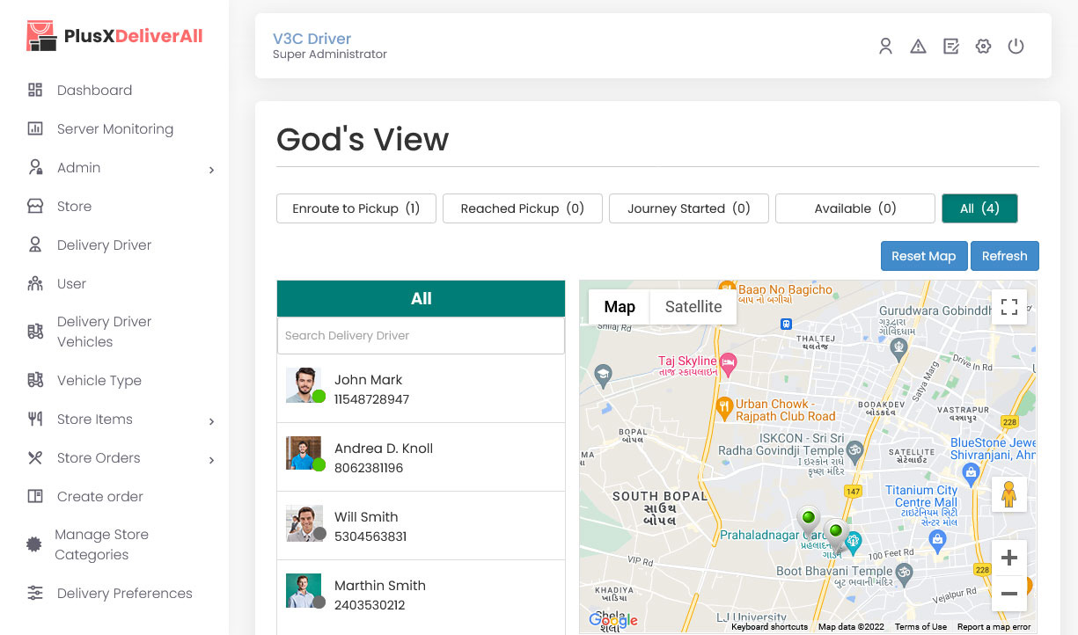This screenshot has width=1078, height=635.
Task: Click the alert triangle icon in header
Action: [x=918, y=47]
